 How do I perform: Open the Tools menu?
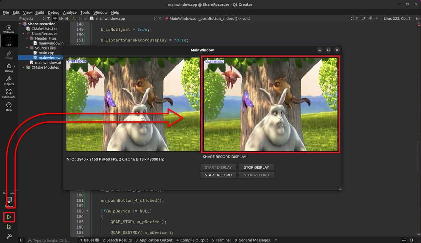pyautogui.click(x=85, y=12)
